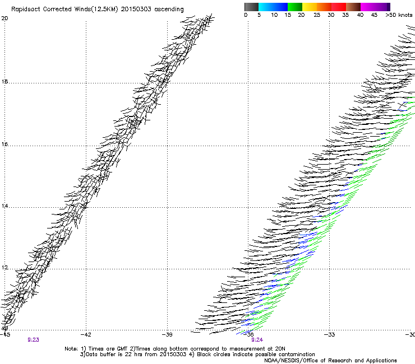
Task: Select the red 30-35 knots swatch
Action: pyautogui.click(x=339, y=7)
